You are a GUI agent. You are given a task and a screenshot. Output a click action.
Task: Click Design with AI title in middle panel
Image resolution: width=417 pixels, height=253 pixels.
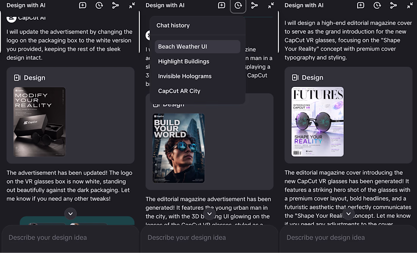pyautogui.click(x=165, y=5)
